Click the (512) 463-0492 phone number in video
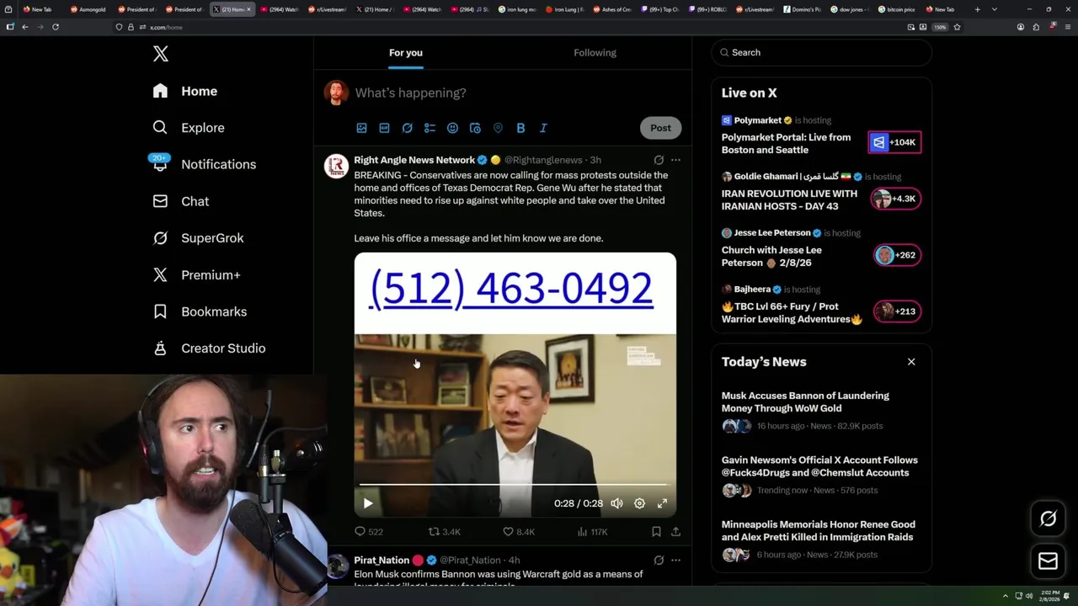Image resolution: width=1078 pixels, height=606 pixels. [511, 288]
